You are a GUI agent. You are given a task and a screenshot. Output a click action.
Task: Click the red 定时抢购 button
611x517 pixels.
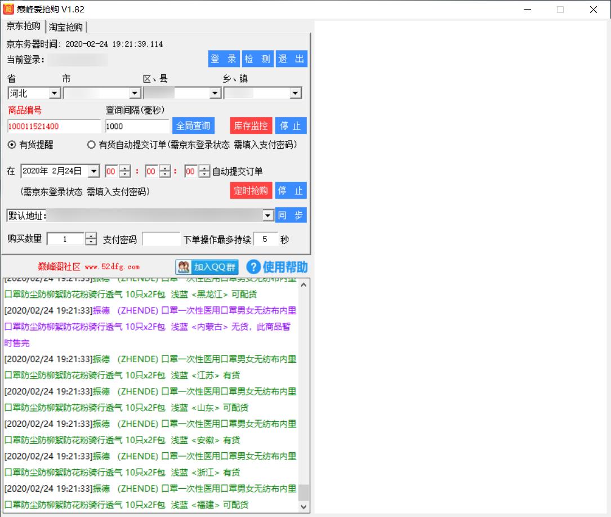[251, 190]
